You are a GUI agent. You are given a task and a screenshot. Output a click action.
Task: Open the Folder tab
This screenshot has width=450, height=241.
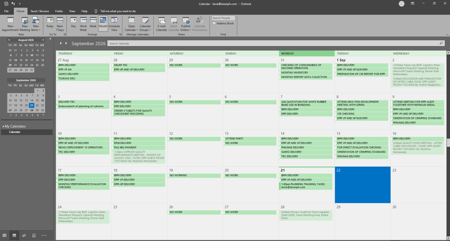click(x=59, y=11)
